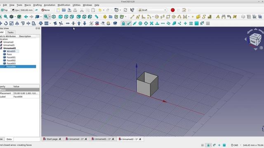
Task: Click the Shape 2D view icon
Action: coord(115,23)
